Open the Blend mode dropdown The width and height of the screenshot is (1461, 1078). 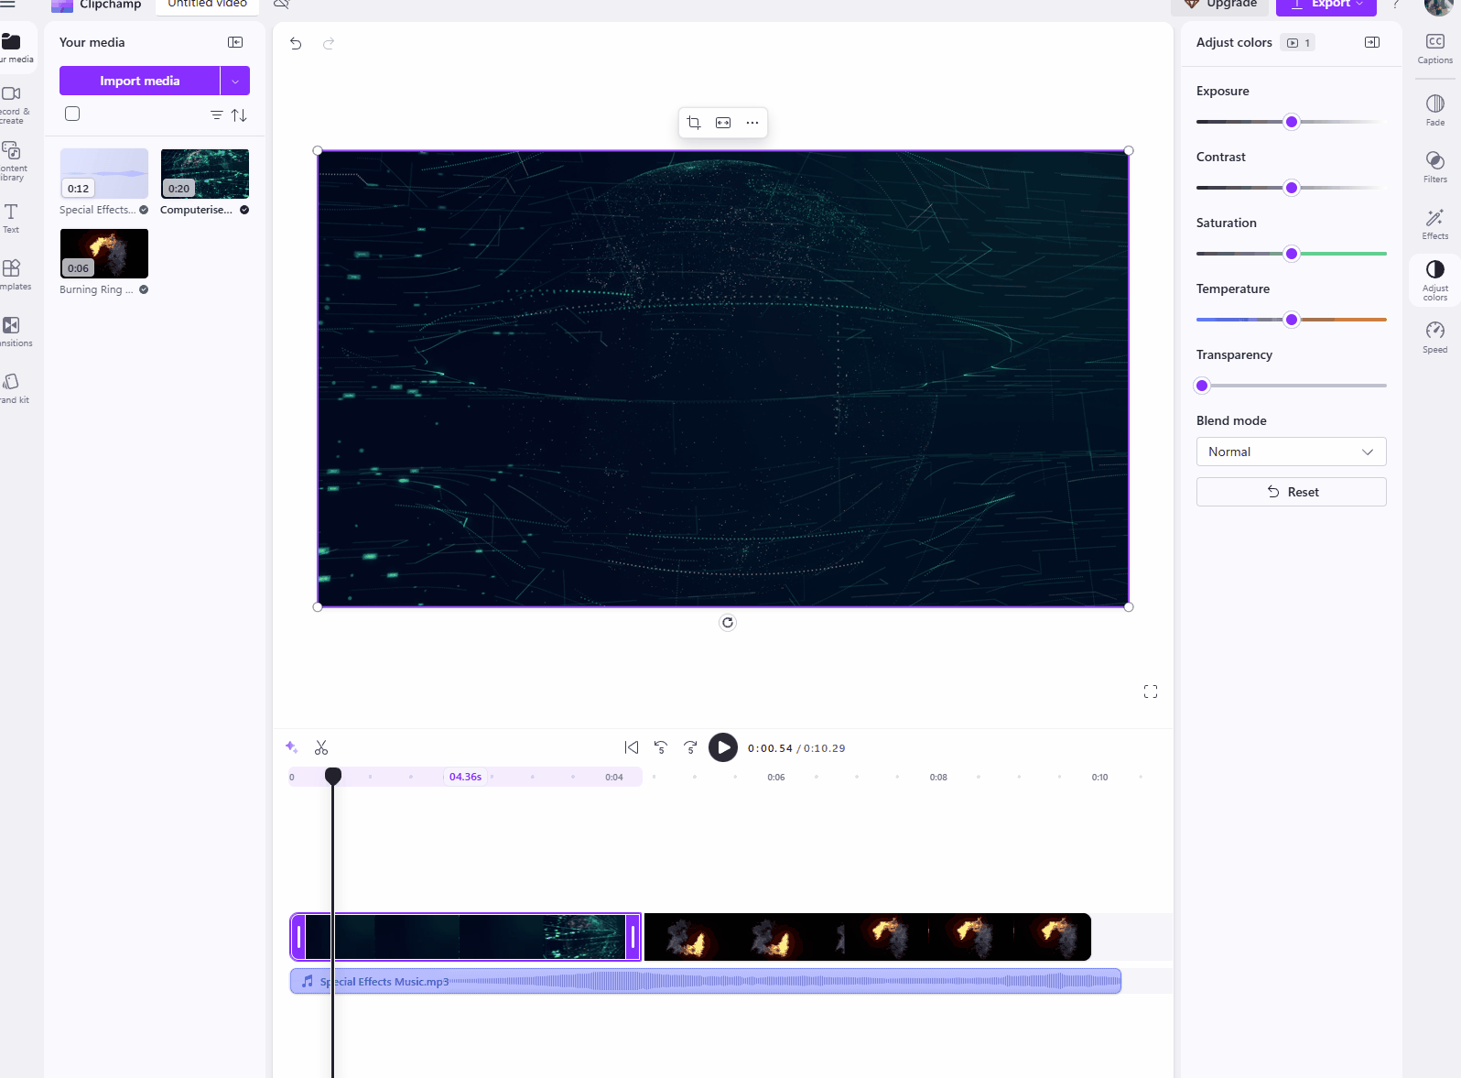[1291, 452]
